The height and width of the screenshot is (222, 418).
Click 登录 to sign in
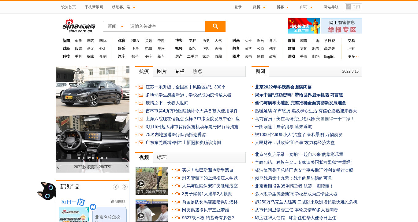pos(238,7)
